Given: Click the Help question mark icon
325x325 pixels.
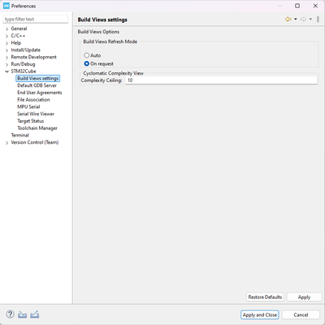Looking at the screenshot, I should [10, 314].
